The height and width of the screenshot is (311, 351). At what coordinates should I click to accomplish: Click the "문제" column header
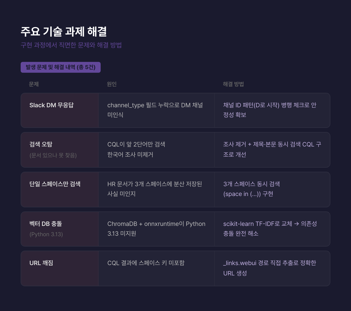pyautogui.click(x=34, y=84)
